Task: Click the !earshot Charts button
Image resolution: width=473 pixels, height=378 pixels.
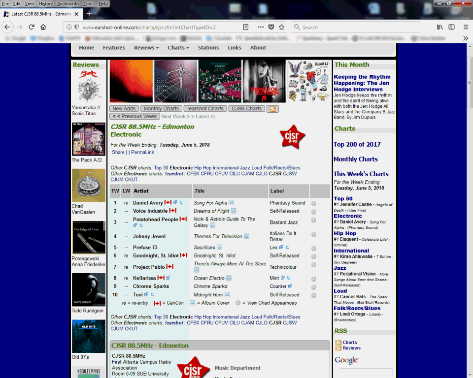Action: tap(205, 109)
